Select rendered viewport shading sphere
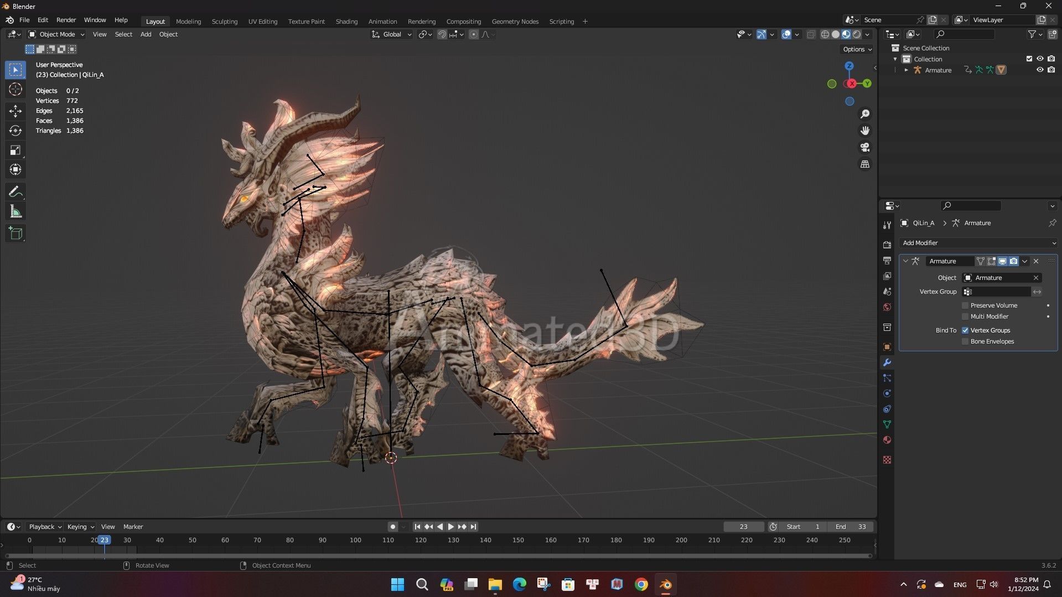Screen dimensions: 1062x597 coord(857,34)
